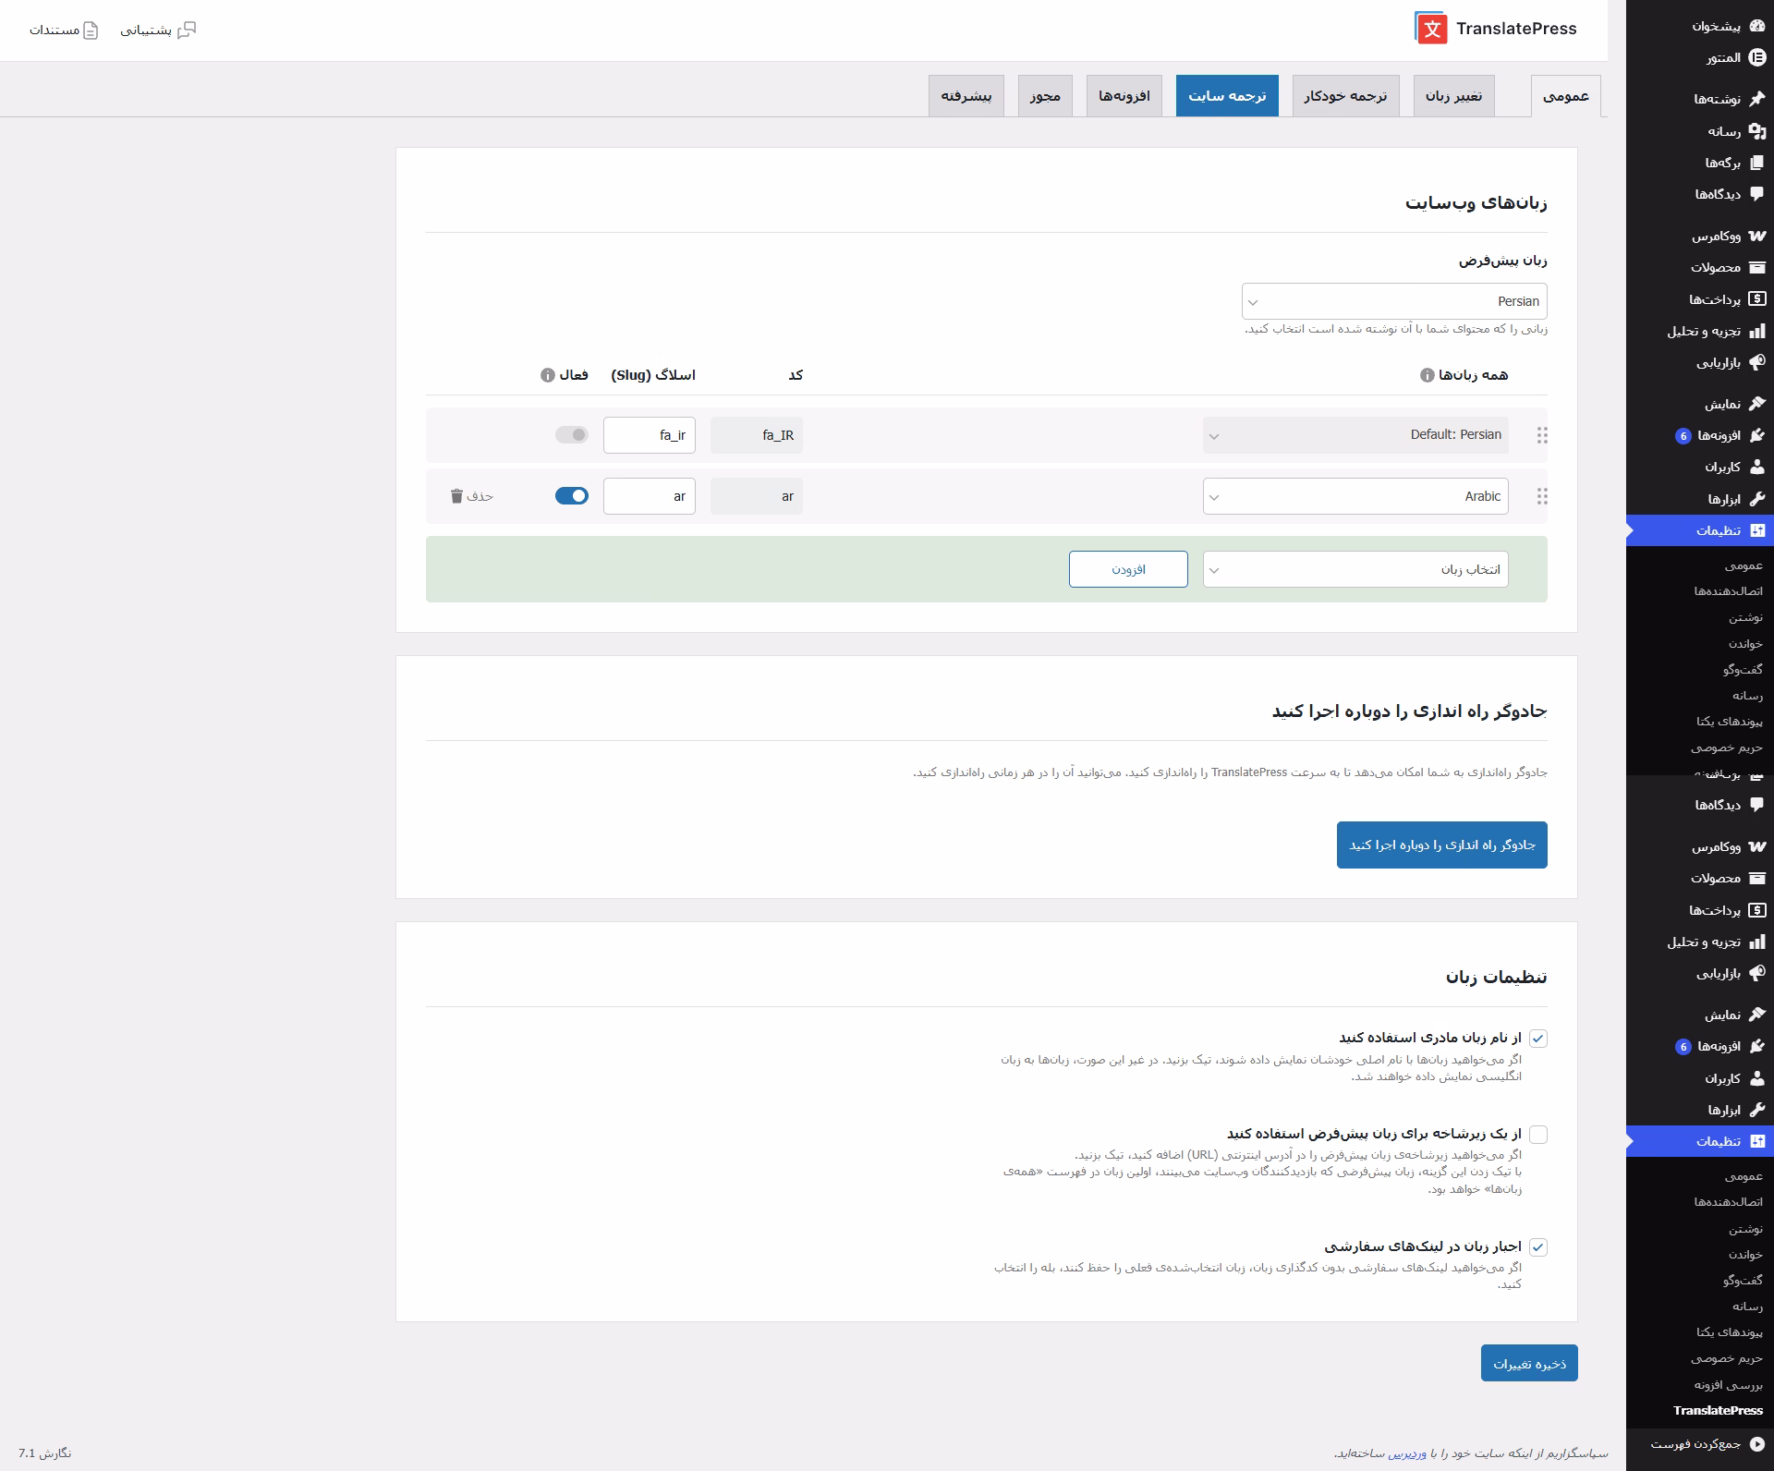
Task: Click the Persian row disabled active switch
Action: point(572,434)
